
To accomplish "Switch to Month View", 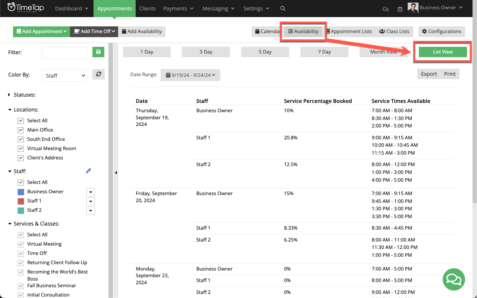I will click(383, 52).
